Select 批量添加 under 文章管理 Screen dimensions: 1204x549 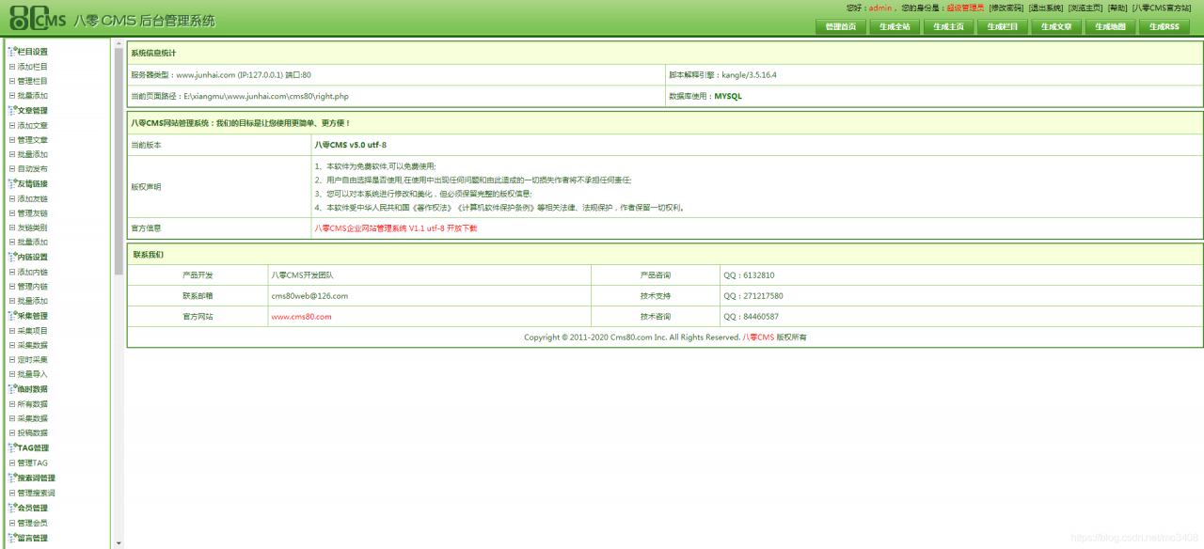point(32,155)
